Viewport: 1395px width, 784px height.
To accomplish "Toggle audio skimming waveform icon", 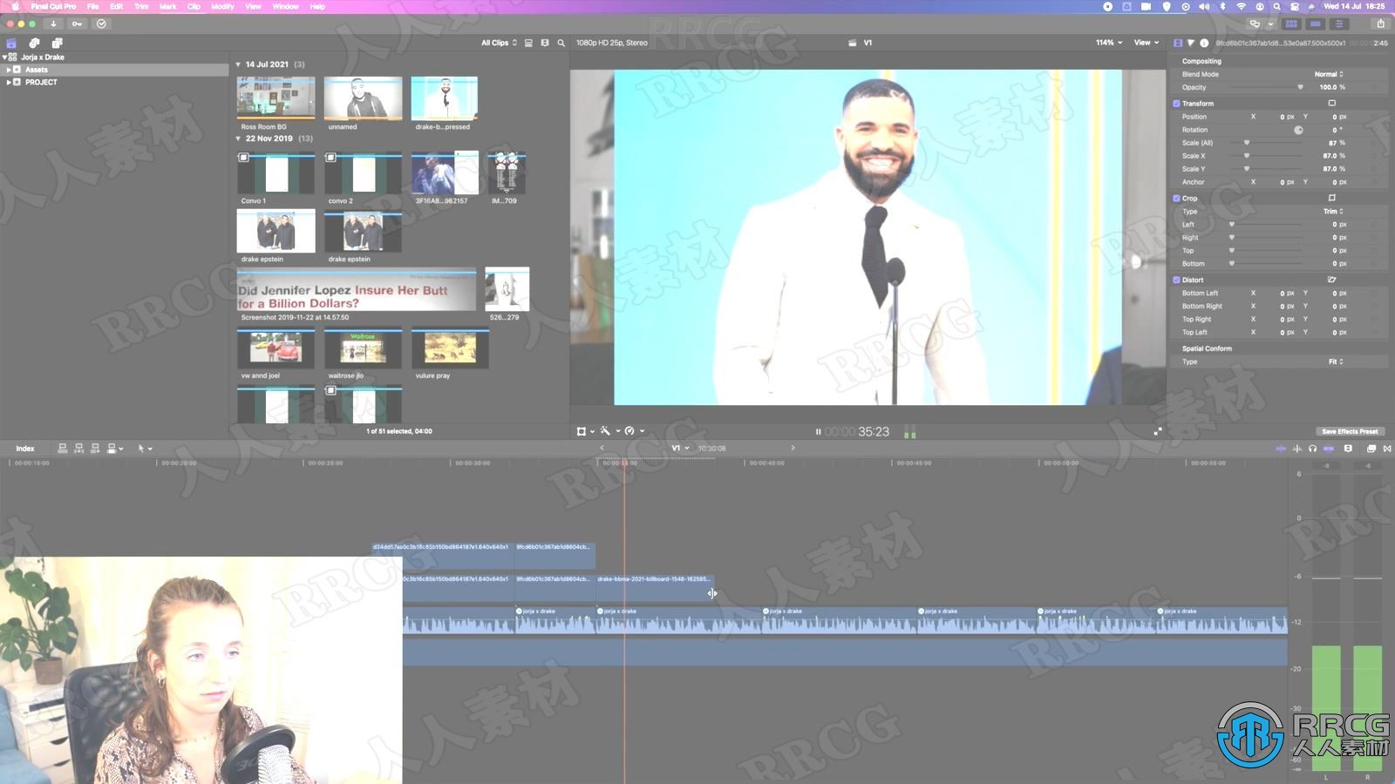I will point(1297,449).
